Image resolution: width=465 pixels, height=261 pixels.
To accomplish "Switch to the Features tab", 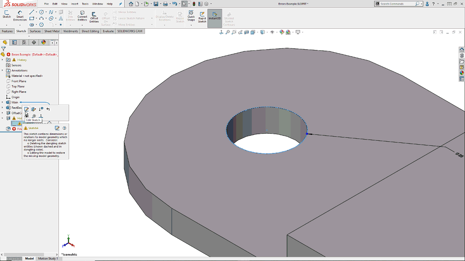I will [7, 31].
